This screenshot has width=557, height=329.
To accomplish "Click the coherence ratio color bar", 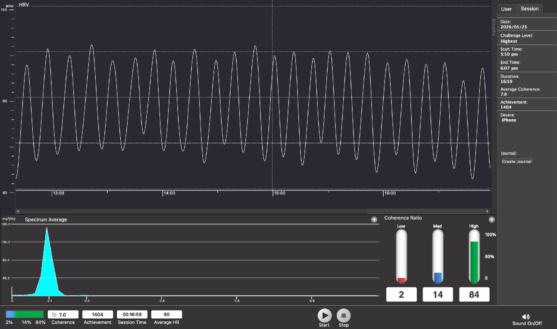I will coord(25,314).
